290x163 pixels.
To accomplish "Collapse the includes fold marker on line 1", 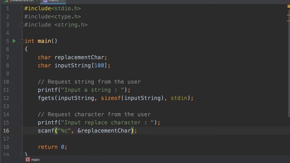I will pyautogui.click(x=22, y=9).
